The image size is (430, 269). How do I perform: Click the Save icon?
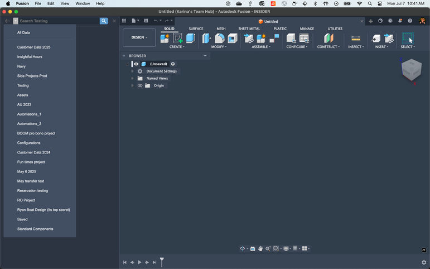coord(146,21)
